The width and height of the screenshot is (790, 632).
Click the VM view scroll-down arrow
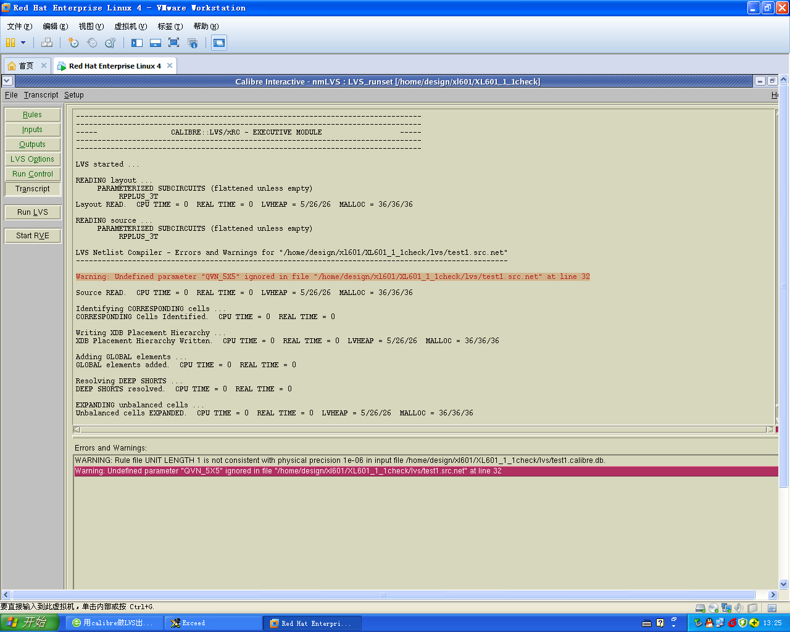(784, 584)
